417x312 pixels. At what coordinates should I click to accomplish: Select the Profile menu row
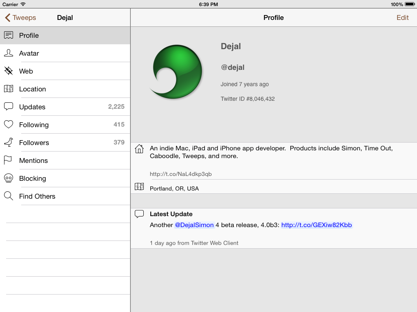[x=65, y=35]
